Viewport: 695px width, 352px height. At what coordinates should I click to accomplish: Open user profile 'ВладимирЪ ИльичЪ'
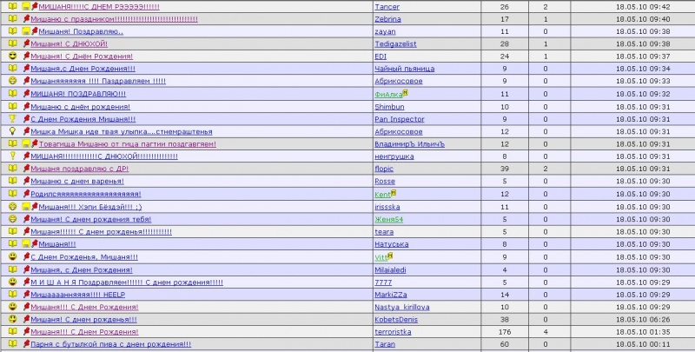tap(409, 144)
